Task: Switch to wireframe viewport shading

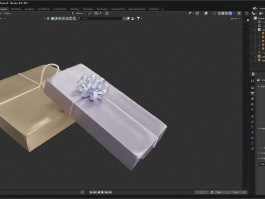Action: (219, 13)
